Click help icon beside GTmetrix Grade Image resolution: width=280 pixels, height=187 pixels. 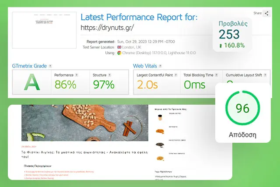(x=51, y=66)
